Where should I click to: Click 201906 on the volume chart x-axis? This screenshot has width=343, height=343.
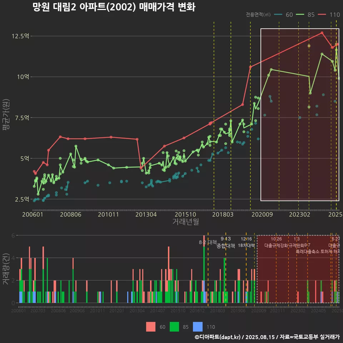238,310
